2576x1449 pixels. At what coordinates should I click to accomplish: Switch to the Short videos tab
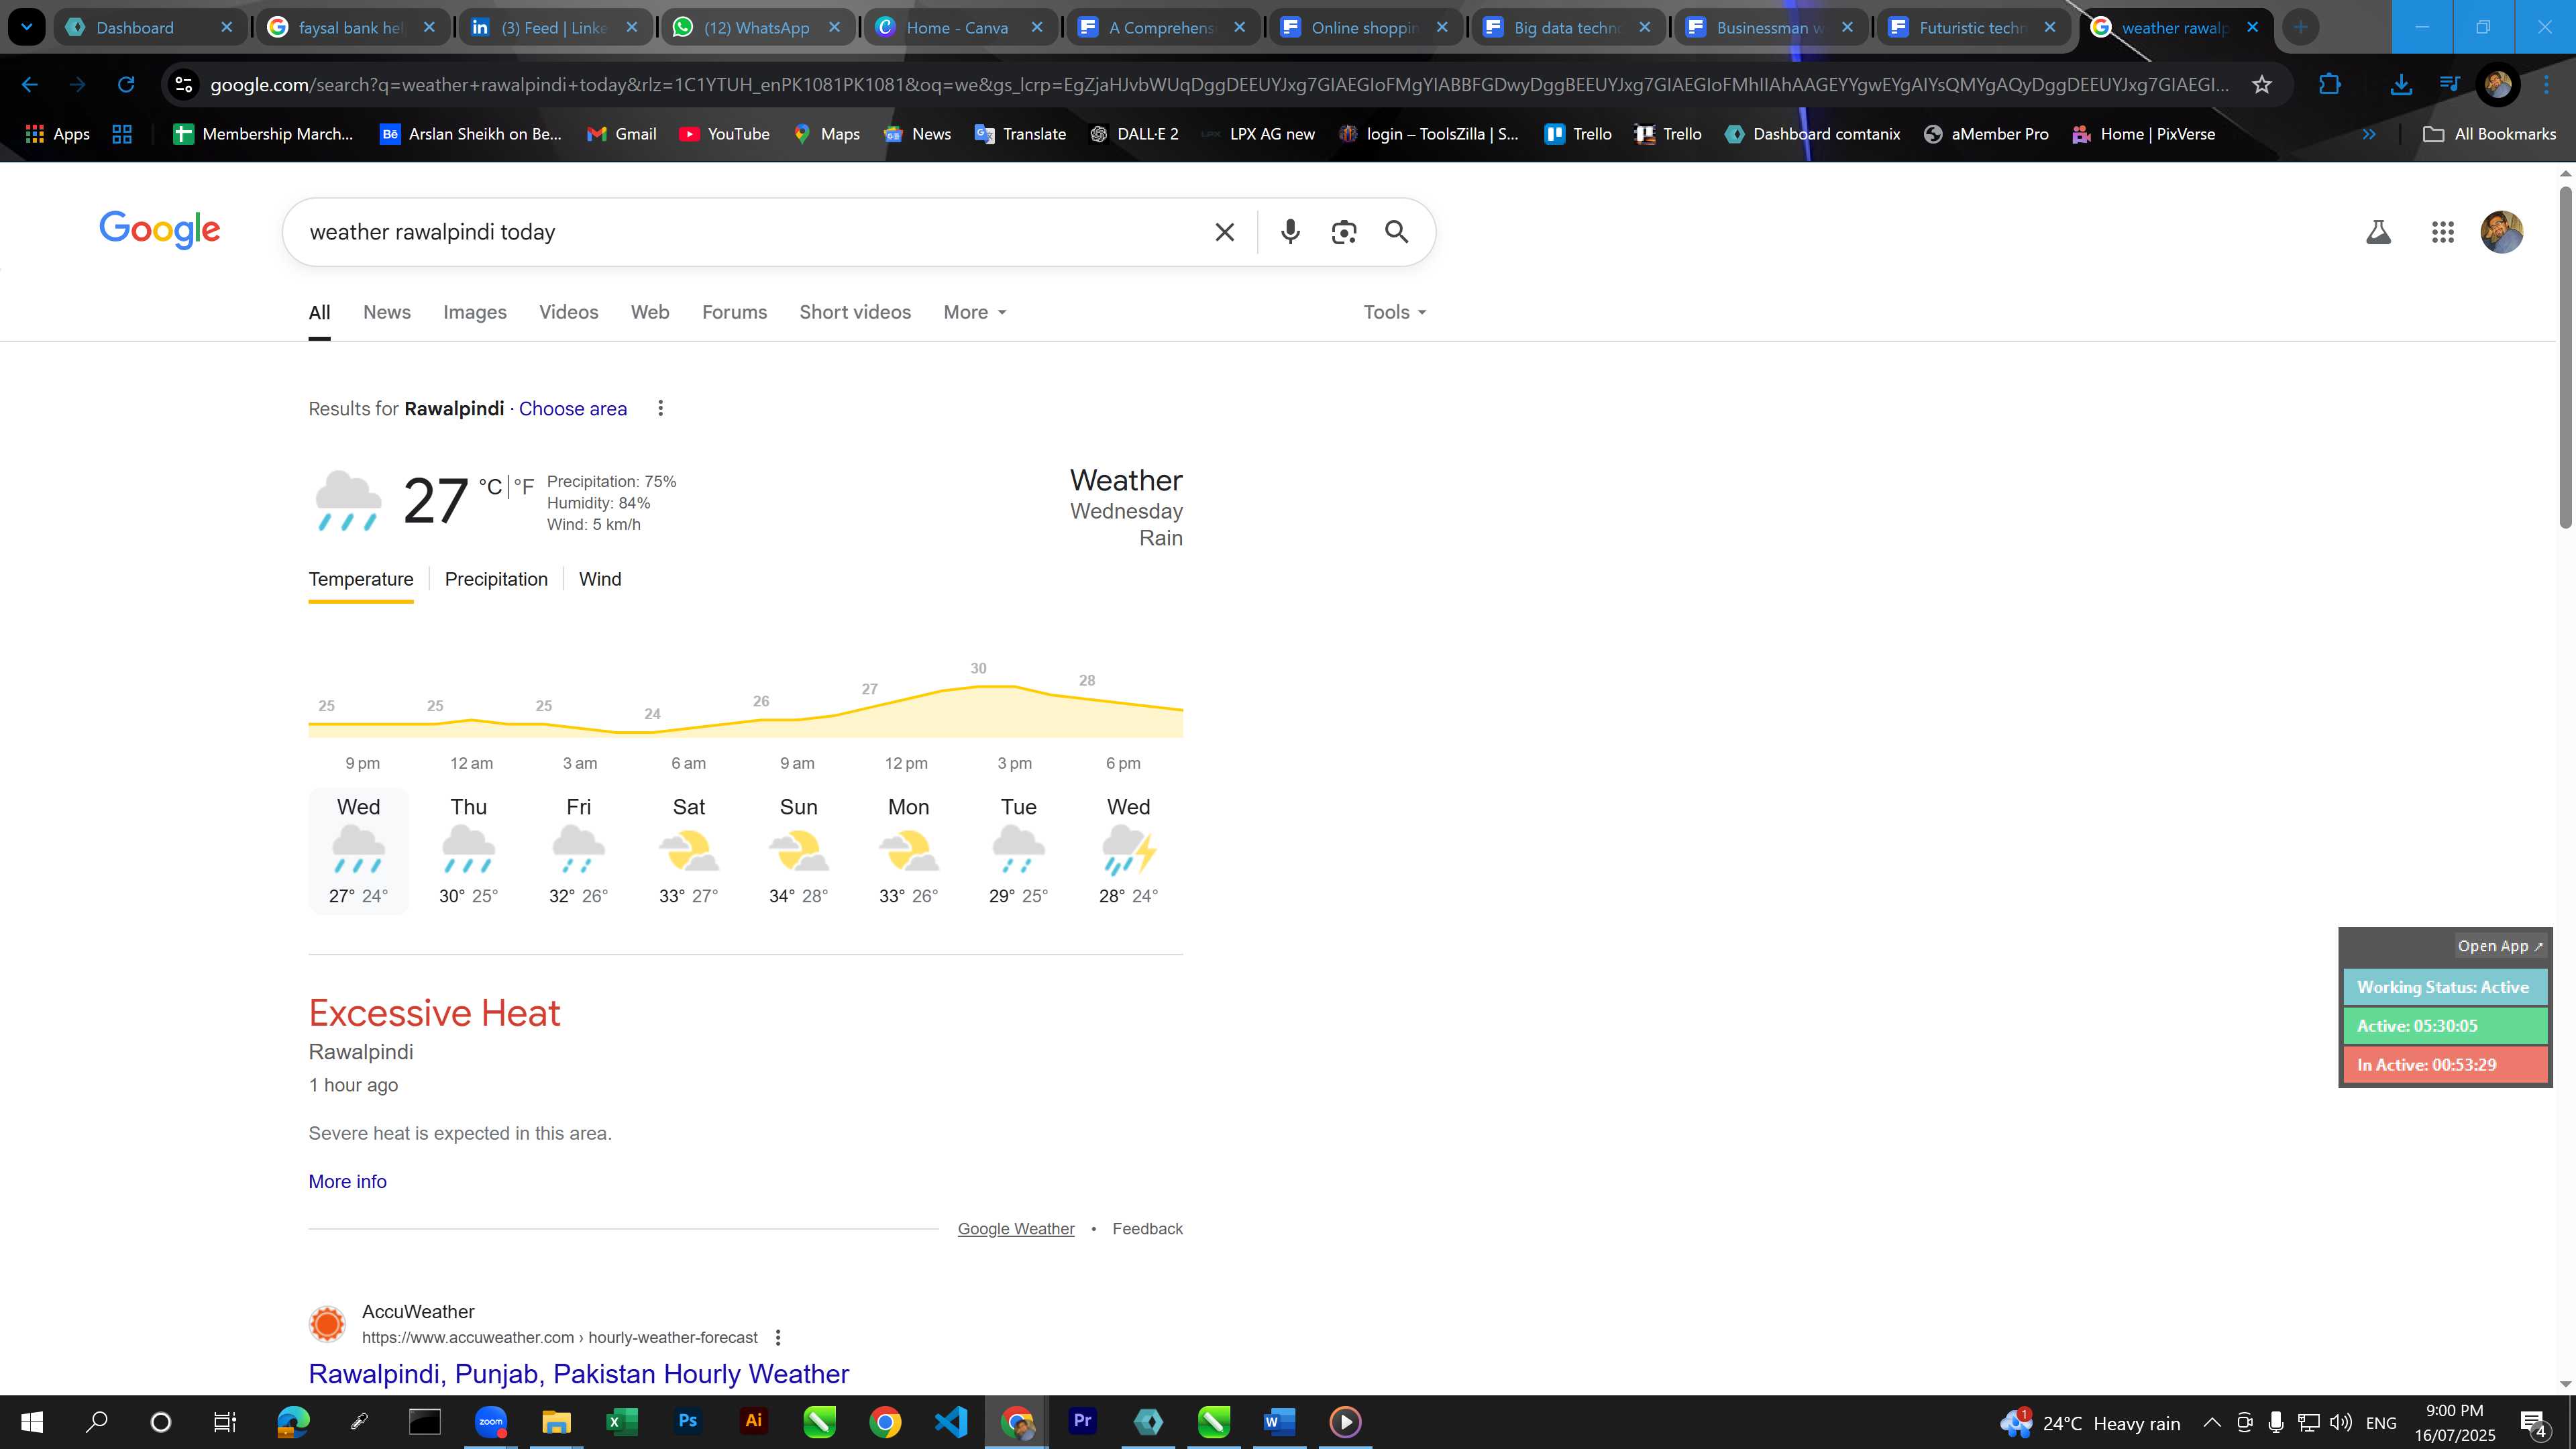[x=855, y=312]
